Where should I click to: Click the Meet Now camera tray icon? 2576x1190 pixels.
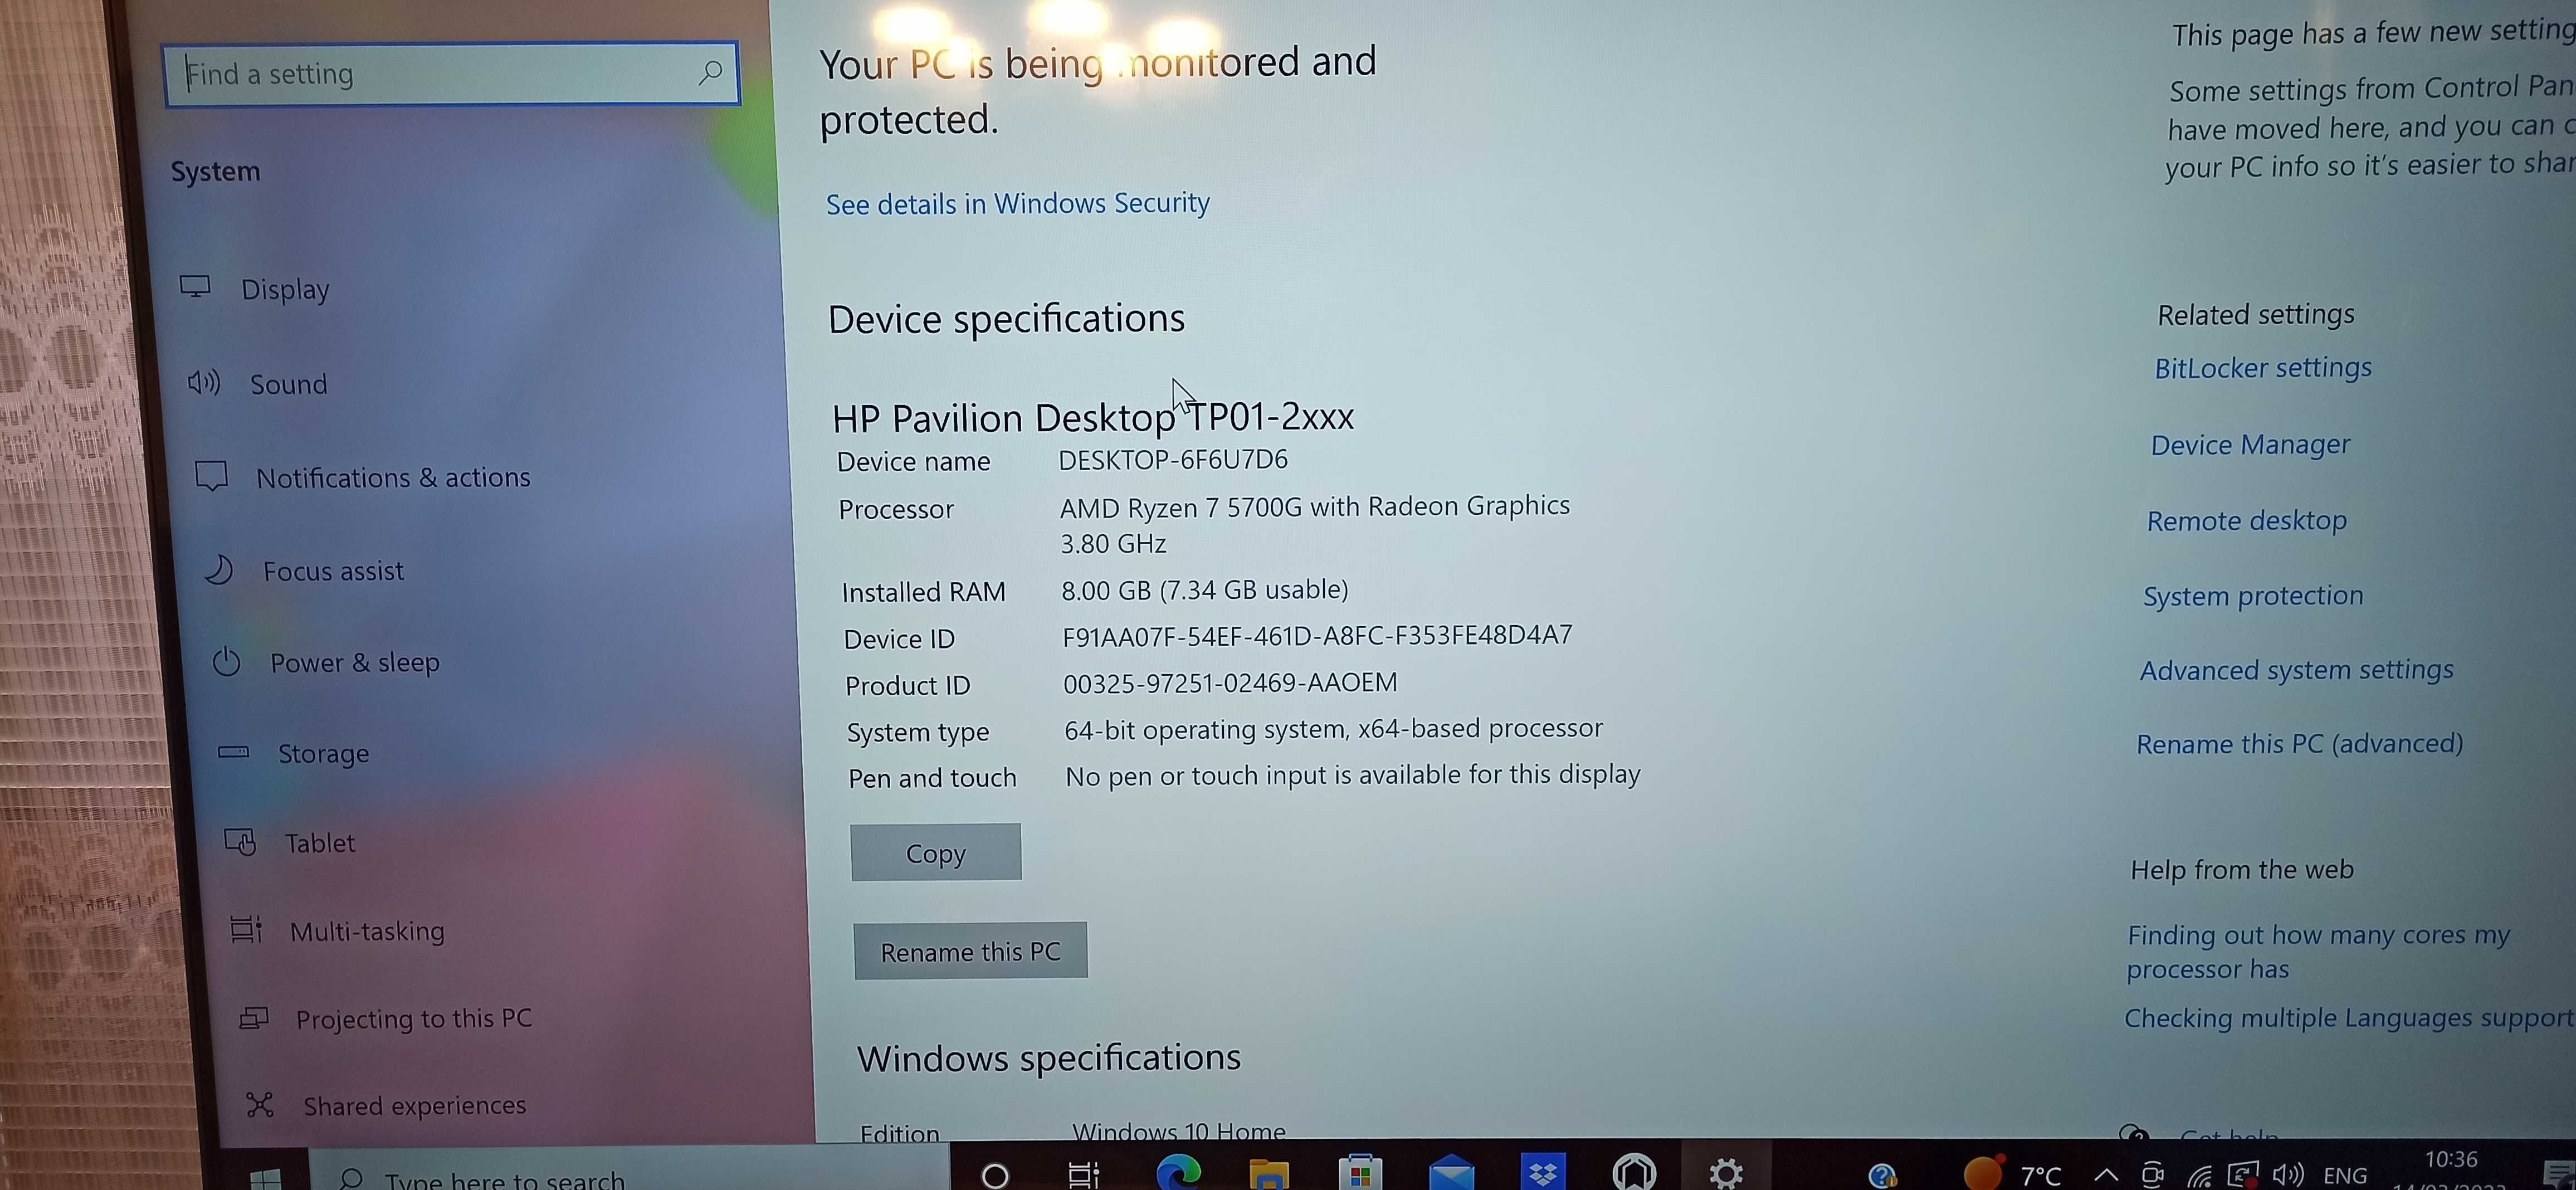(x=2152, y=1175)
